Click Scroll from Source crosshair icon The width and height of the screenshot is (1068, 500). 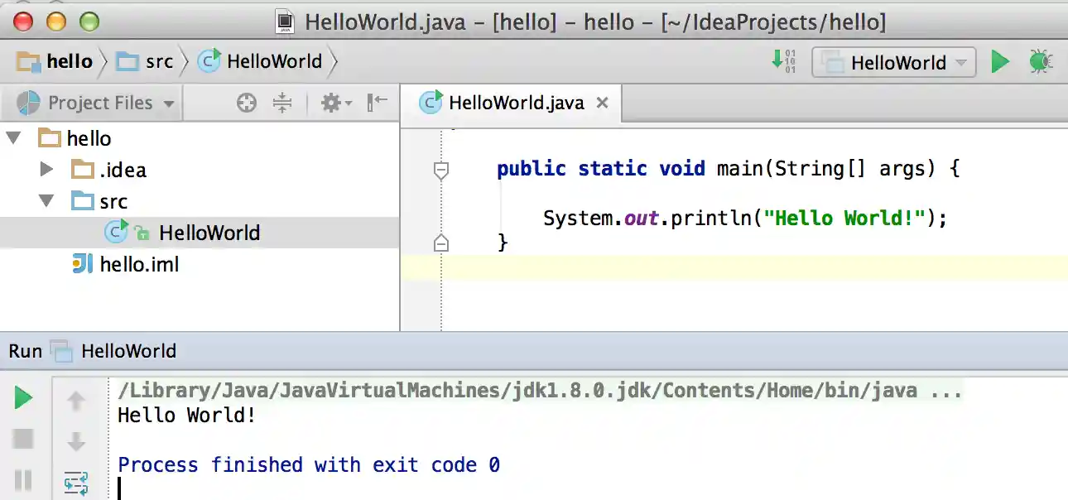point(246,103)
